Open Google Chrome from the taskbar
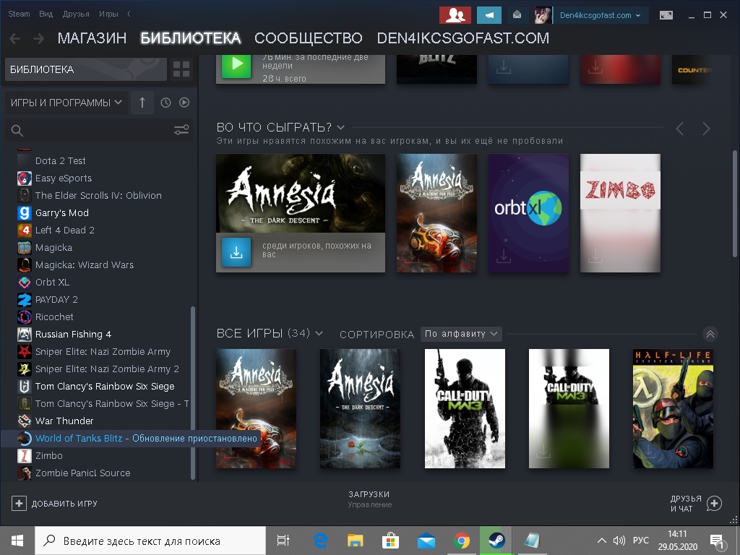This screenshot has width=740, height=555. point(462,541)
